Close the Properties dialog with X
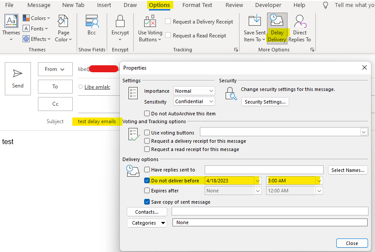Image resolution: width=375 pixels, height=252 pixels. coord(364,67)
